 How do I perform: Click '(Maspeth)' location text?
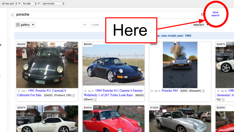tap(195, 91)
